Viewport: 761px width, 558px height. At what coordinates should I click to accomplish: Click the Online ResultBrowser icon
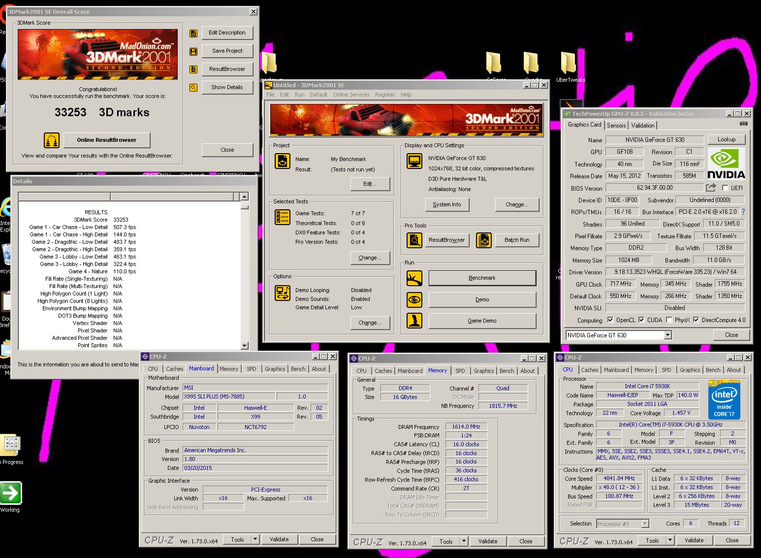pos(52,140)
